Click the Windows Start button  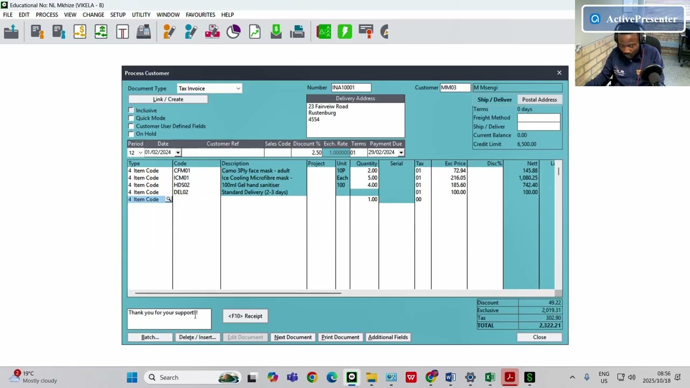[x=132, y=377]
